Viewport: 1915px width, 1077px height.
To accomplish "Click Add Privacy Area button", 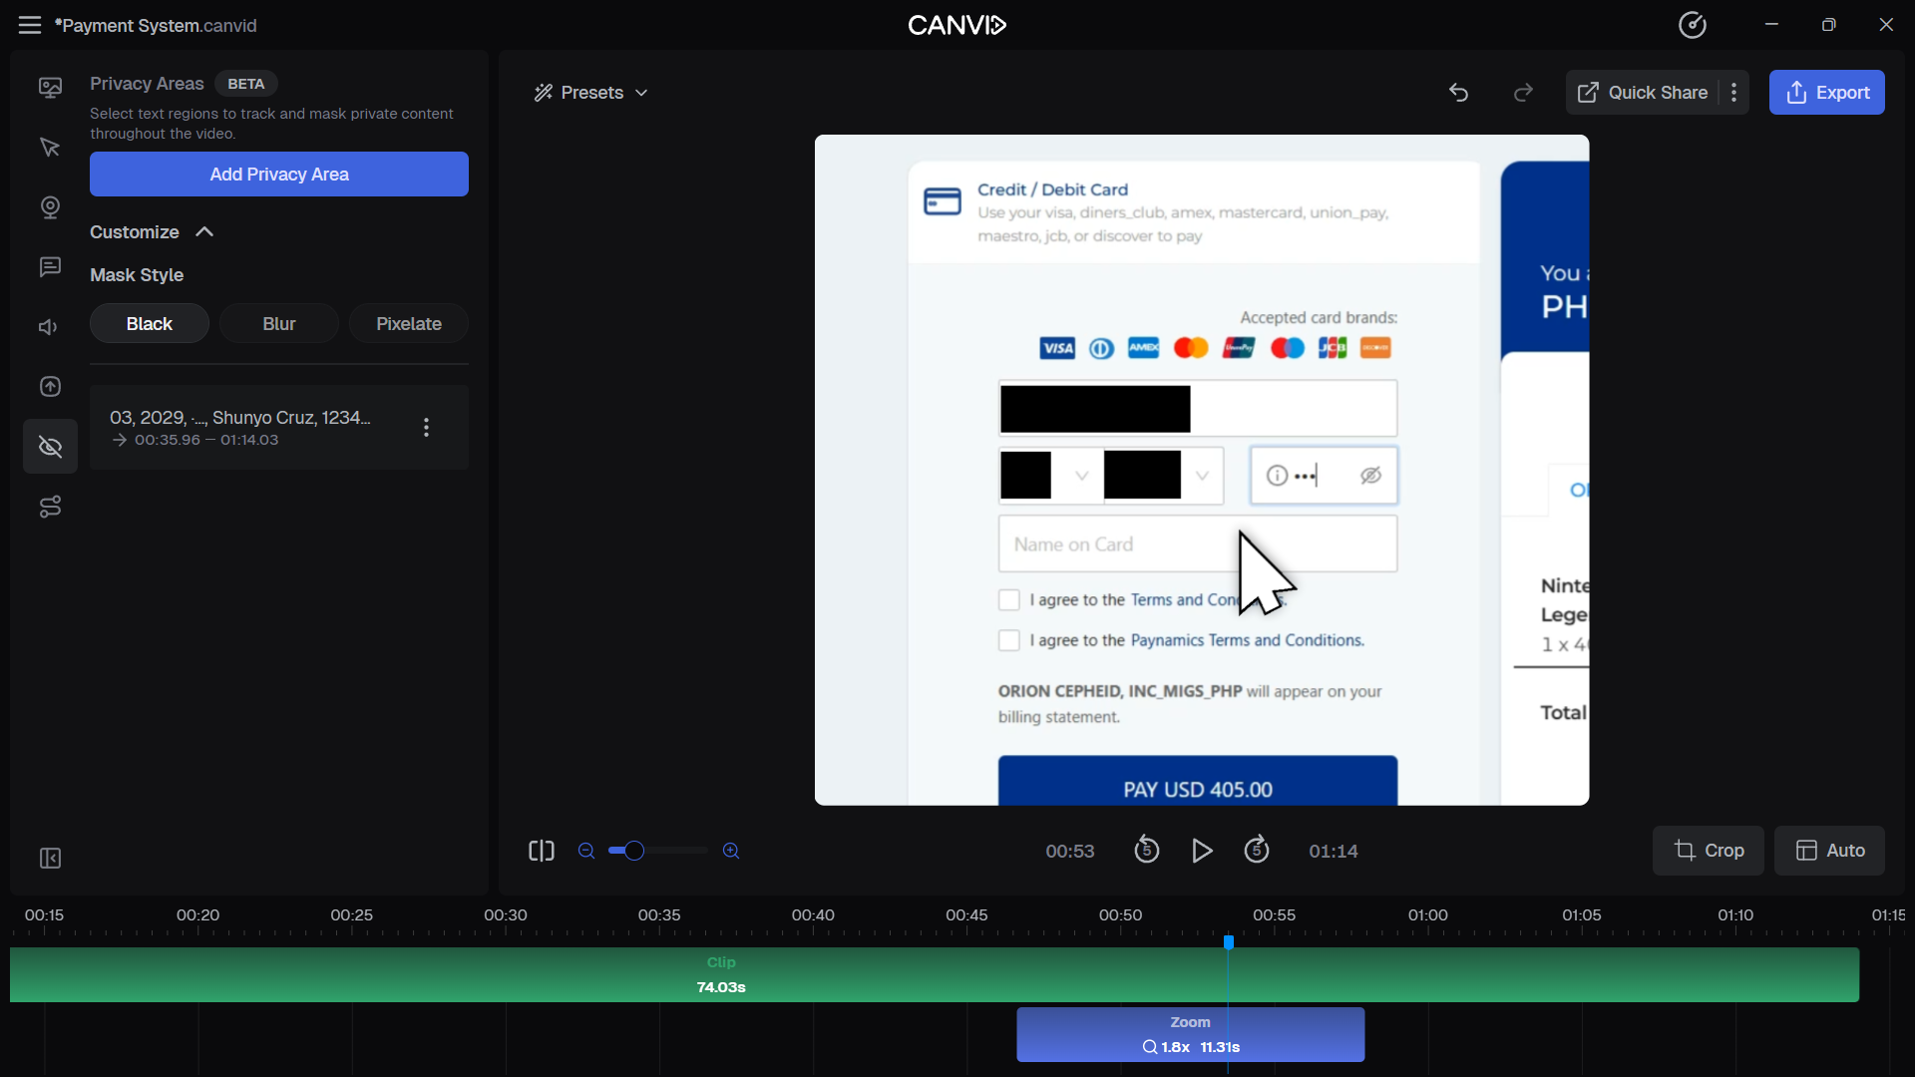I will click(x=279, y=175).
